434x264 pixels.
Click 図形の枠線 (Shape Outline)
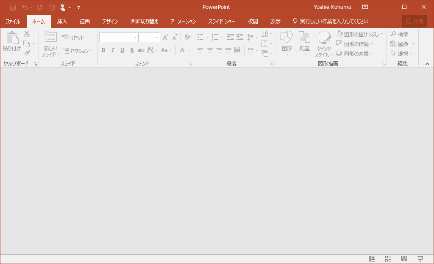pos(354,44)
